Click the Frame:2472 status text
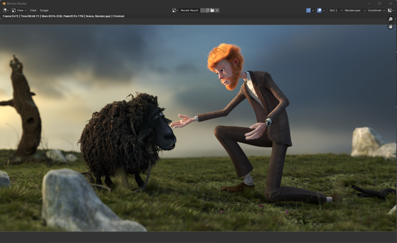 [x=10, y=16]
